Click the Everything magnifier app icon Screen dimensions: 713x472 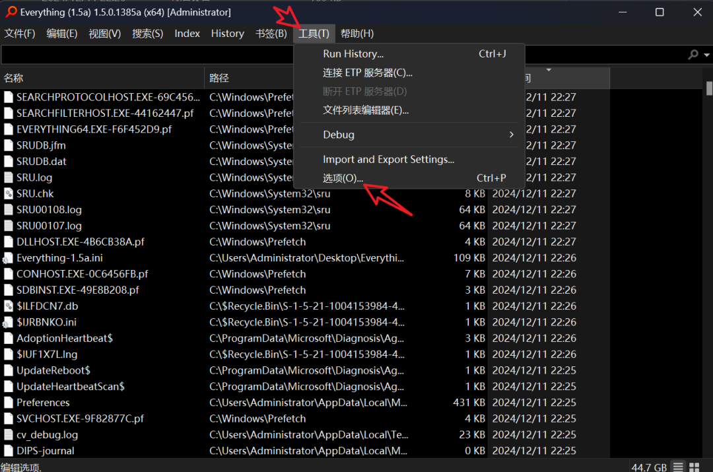click(11, 13)
